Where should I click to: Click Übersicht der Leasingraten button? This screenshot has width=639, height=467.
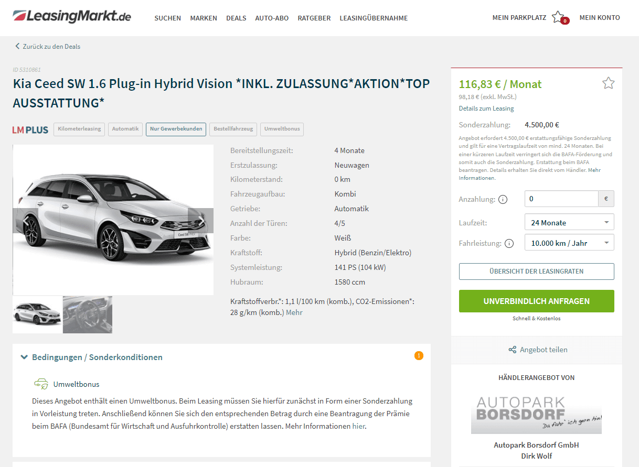pos(536,271)
